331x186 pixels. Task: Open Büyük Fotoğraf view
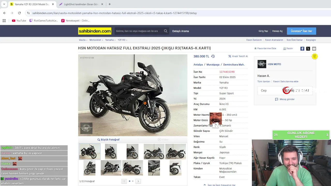coord(108,139)
